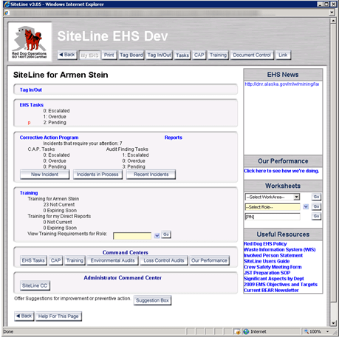Click the Internet Explorer page icon in address bar
339x338 pixels.
(7, 13)
